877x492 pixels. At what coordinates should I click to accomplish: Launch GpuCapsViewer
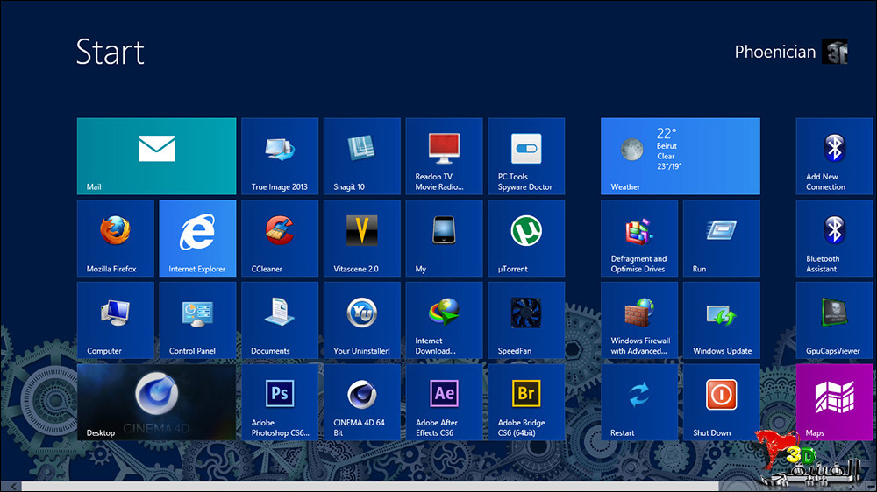[x=835, y=320]
